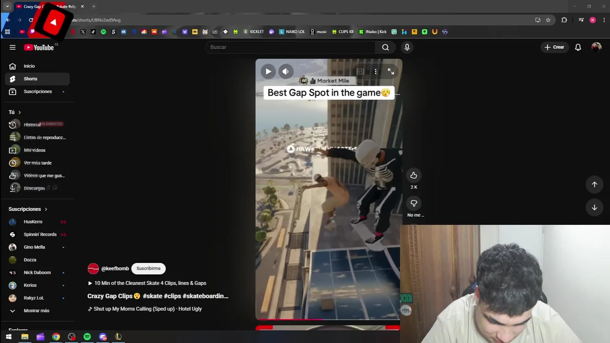Open the CLIPS KB bookmark
The image size is (610, 343).
click(x=343, y=32)
